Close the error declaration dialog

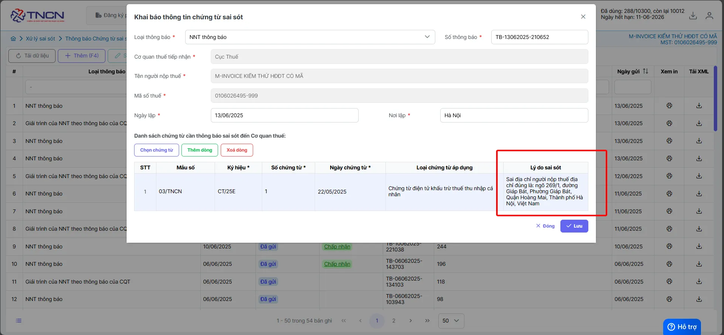click(x=583, y=17)
